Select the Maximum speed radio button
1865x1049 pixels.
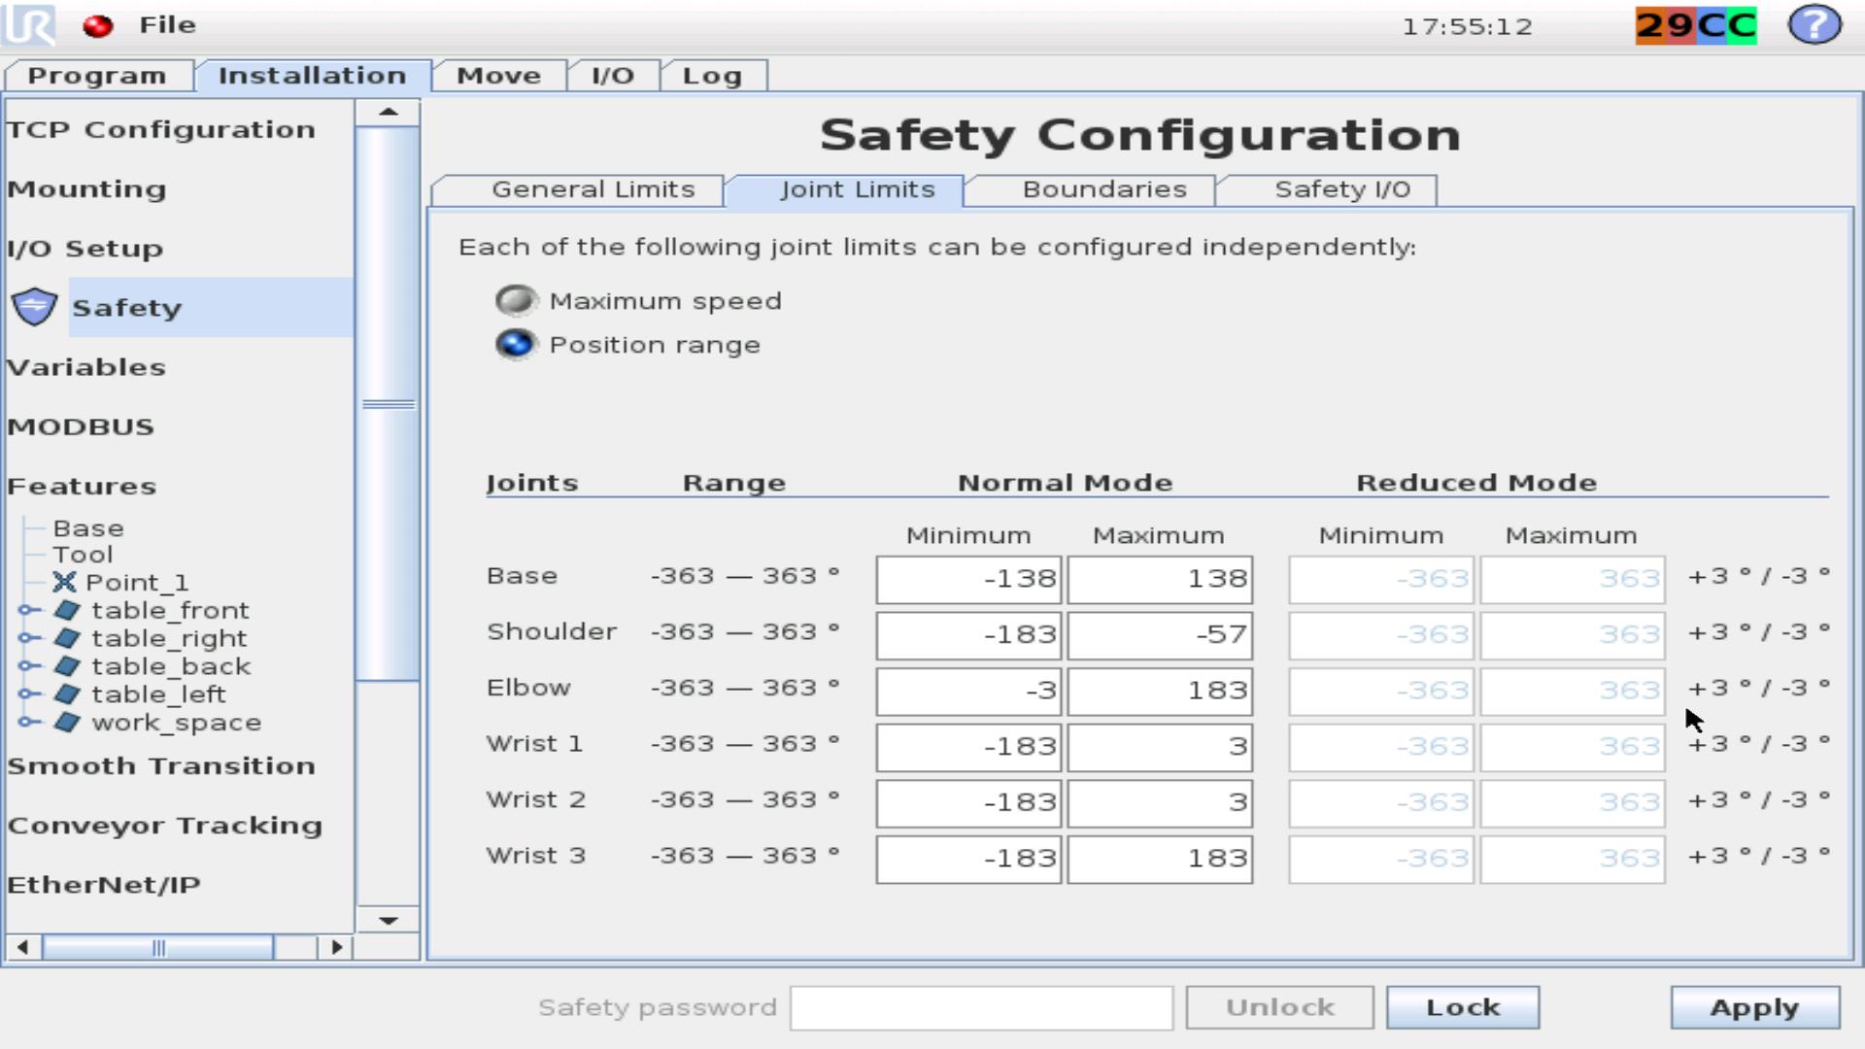point(516,301)
